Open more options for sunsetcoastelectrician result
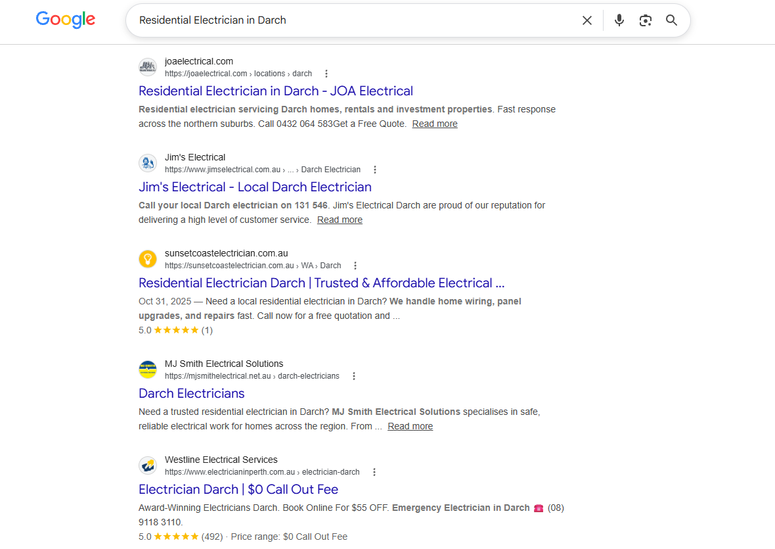775x549 pixels. click(355, 266)
